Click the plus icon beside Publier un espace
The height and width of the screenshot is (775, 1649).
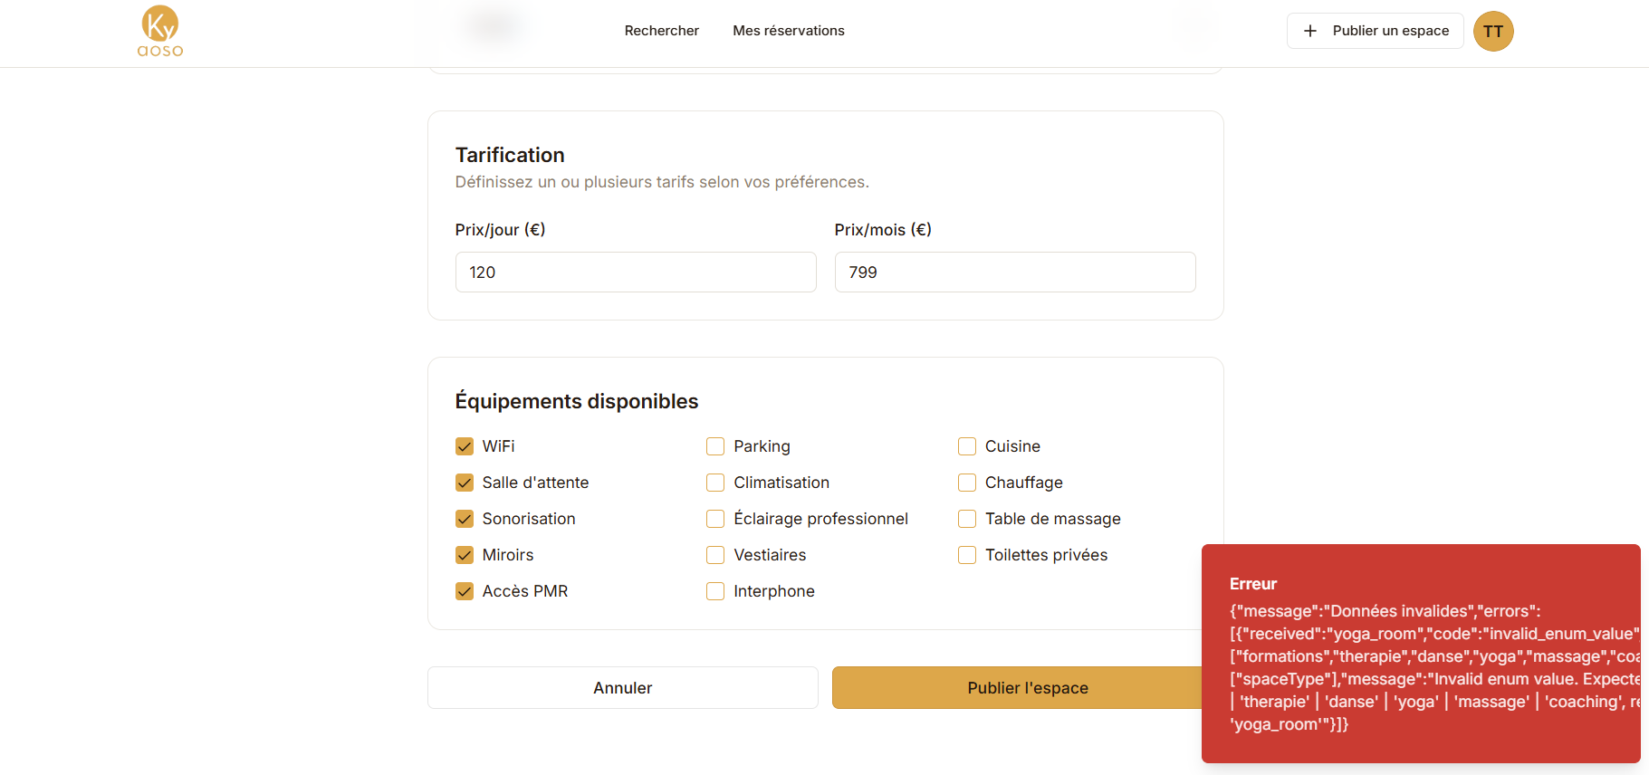(x=1309, y=31)
